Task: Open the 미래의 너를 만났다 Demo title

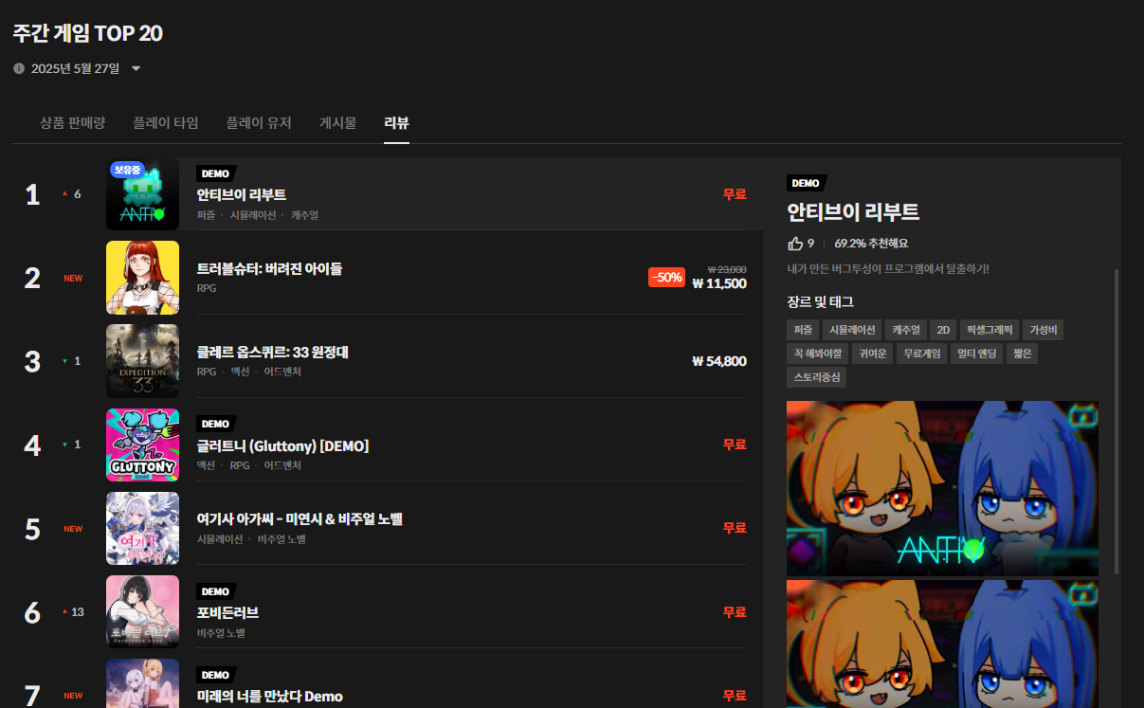Action: [x=270, y=696]
